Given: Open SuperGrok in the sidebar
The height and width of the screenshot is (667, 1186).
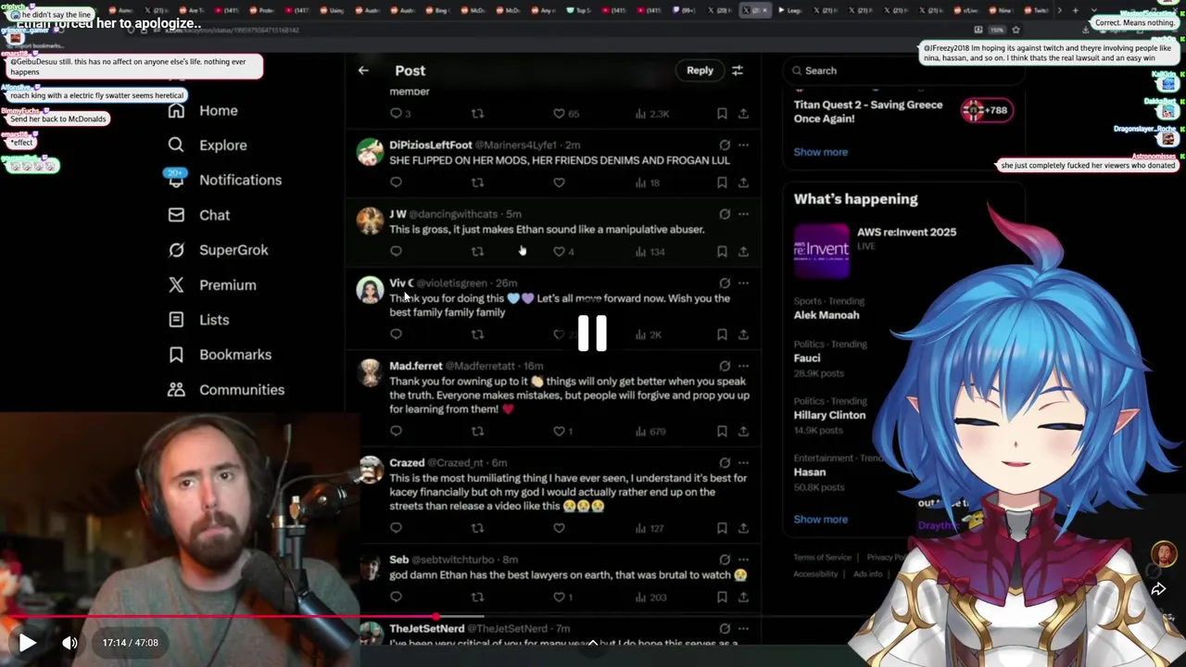Looking at the screenshot, I should 233,250.
